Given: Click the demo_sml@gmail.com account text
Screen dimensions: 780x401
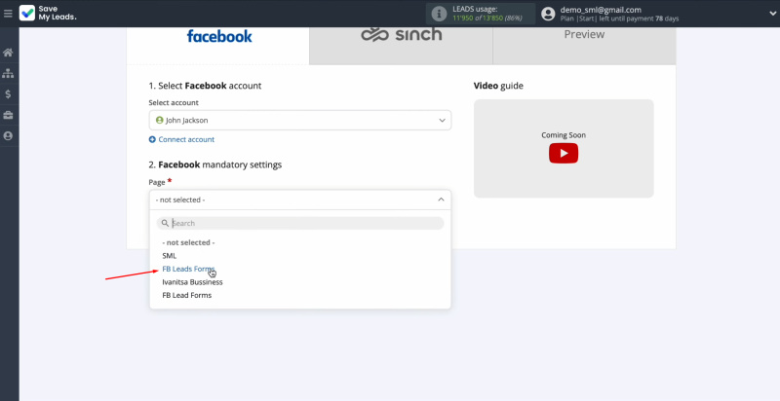Looking at the screenshot, I should tap(601, 10).
